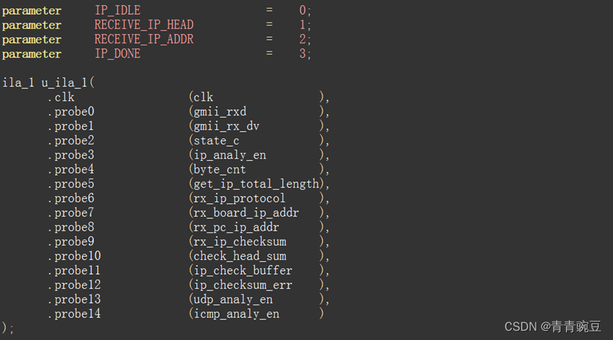The height and width of the screenshot is (340, 613).
Task: Select the .probe14 port name
Action: tap(74, 314)
